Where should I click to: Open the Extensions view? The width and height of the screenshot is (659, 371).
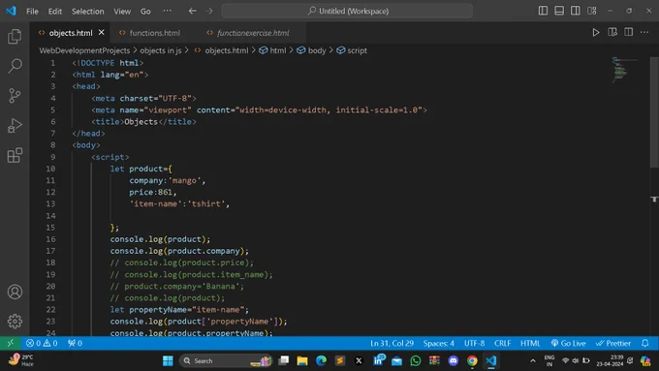pos(15,155)
